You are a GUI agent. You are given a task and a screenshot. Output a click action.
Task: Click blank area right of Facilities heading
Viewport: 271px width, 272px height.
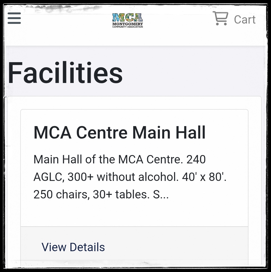click(192, 73)
